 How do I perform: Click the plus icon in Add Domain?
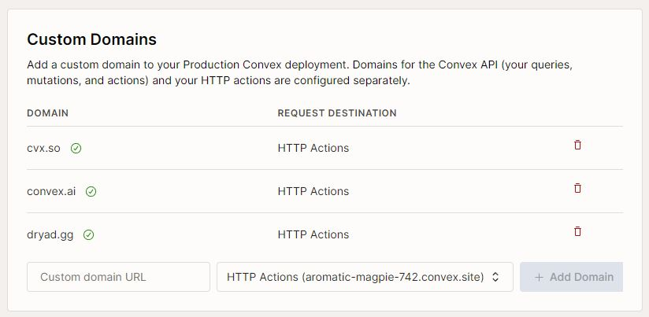[539, 277]
